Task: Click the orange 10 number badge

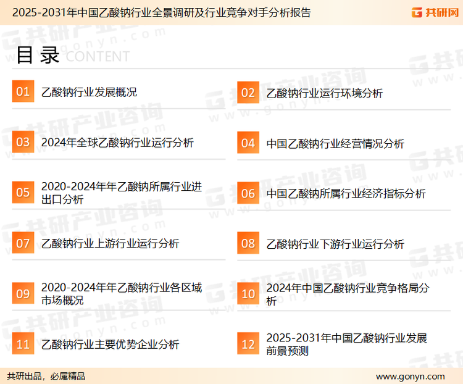Action: [248, 294]
